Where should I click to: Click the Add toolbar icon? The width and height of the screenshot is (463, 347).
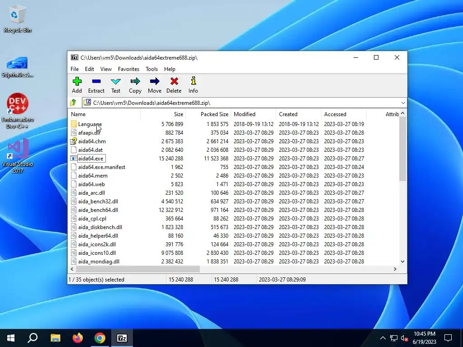(77, 81)
